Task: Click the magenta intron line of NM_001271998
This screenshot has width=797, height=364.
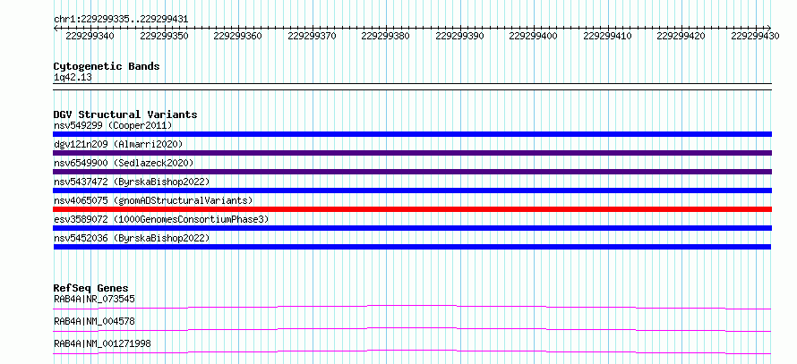Action: point(412,351)
